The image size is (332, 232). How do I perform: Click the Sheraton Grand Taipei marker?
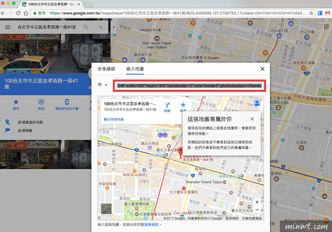pyautogui.click(x=225, y=182)
